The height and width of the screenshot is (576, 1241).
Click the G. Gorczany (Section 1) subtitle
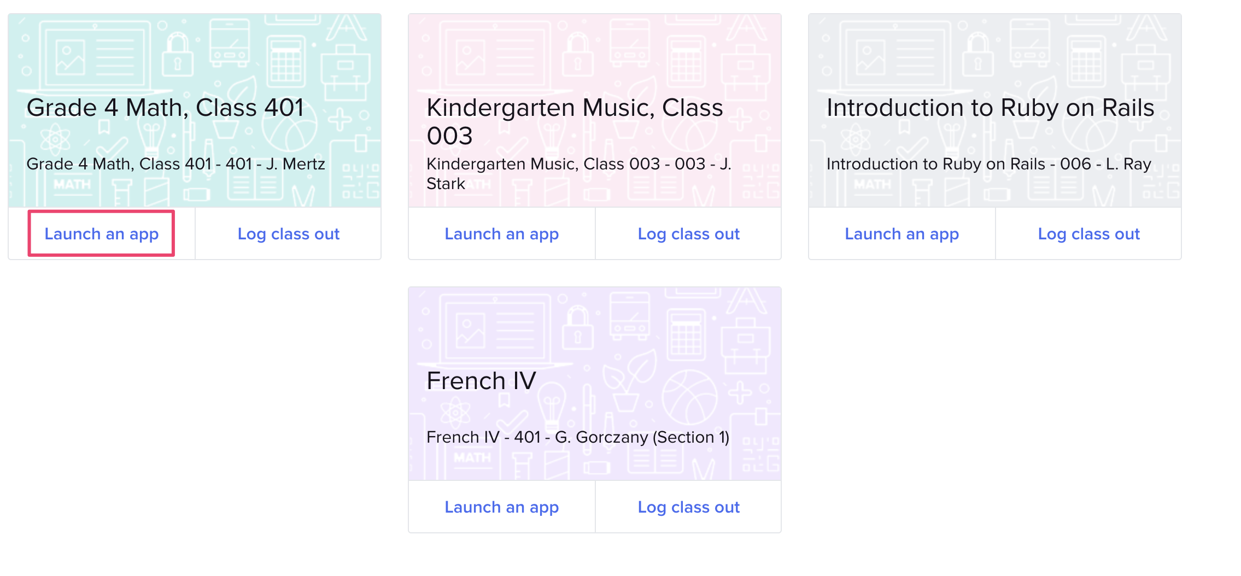[x=578, y=437]
